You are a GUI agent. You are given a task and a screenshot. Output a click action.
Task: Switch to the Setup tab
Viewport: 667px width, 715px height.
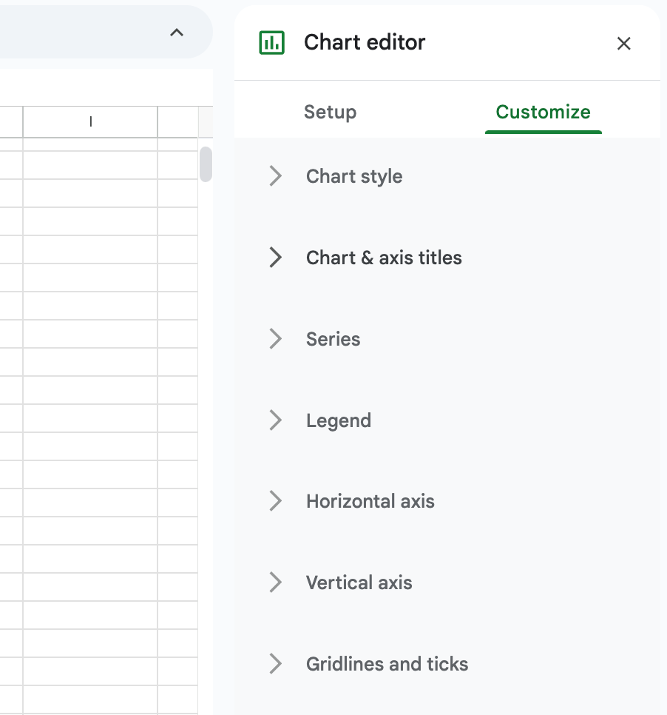[330, 113]
